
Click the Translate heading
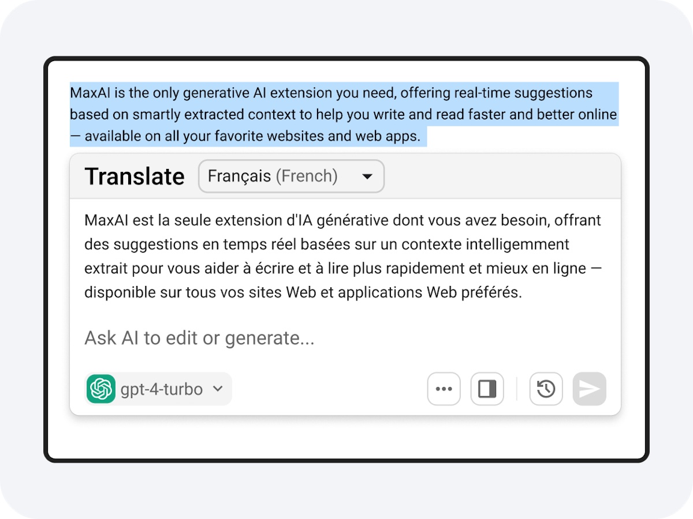click(x=135, y=176)
